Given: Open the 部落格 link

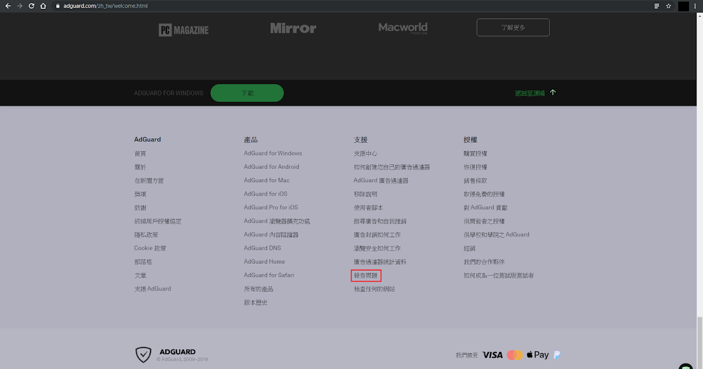Looking at the screenshot, I should tap(143, 262).
